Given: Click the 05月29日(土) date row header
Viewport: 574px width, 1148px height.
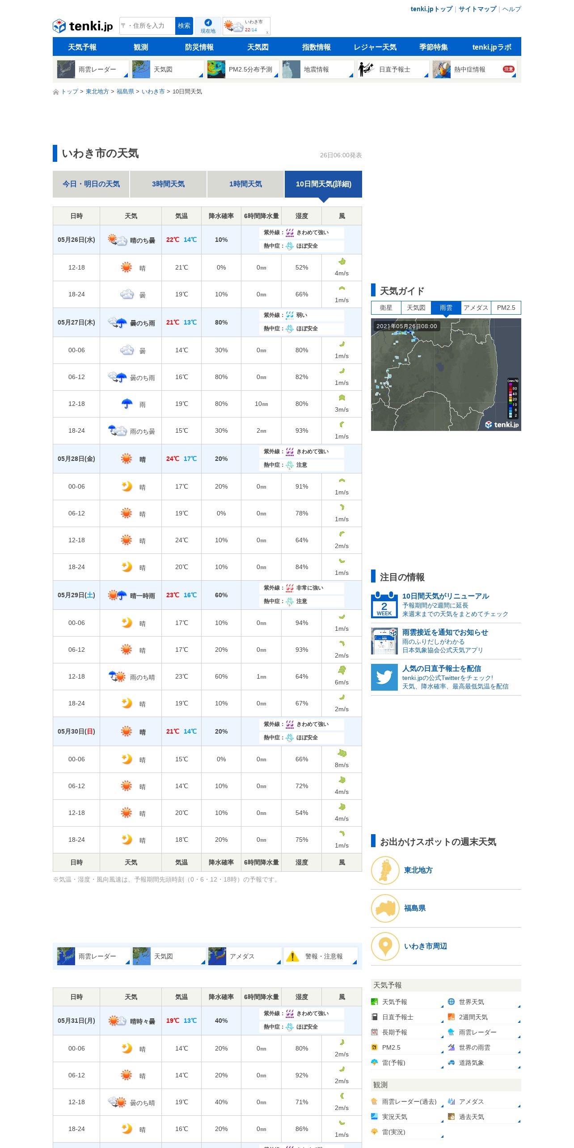Looking at the screenshot, I should coord(76,595).
